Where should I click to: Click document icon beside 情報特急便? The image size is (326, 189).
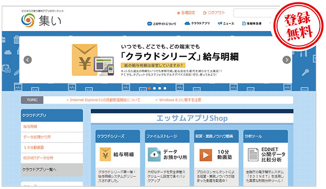244,24
